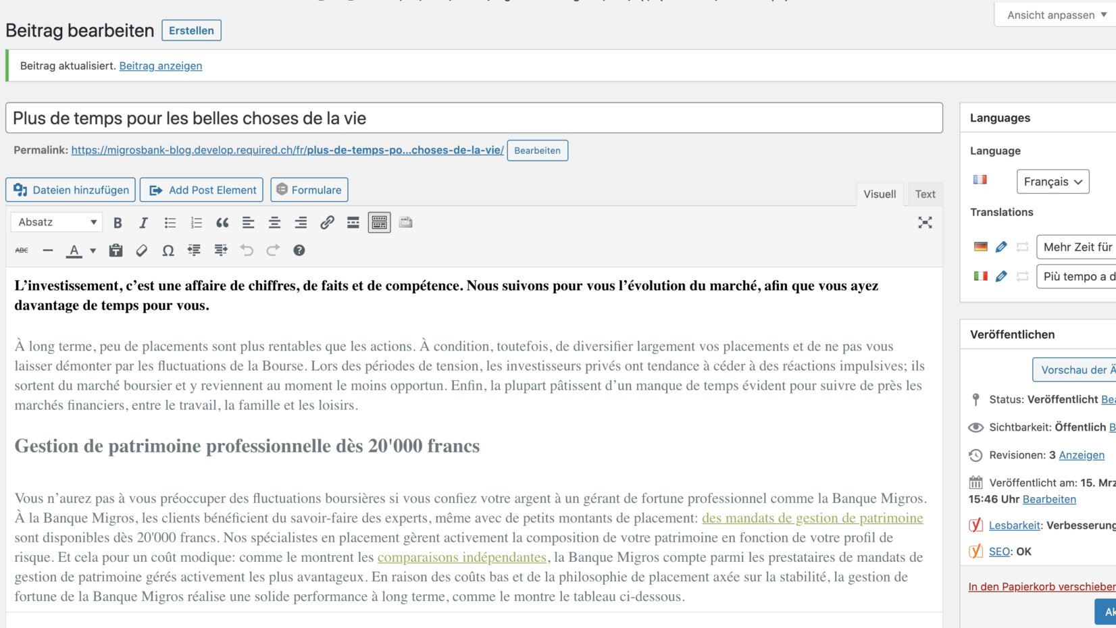Screen dimensions: 1116x628
Task: Toggle strikethrough formatting
Action: click(x=22, y=251)
